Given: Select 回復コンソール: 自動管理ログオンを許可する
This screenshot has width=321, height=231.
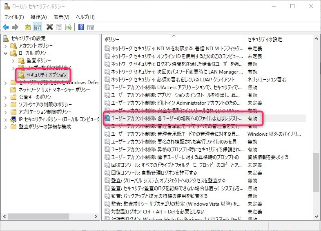Looking at the screenshot, I should point(205,173).
